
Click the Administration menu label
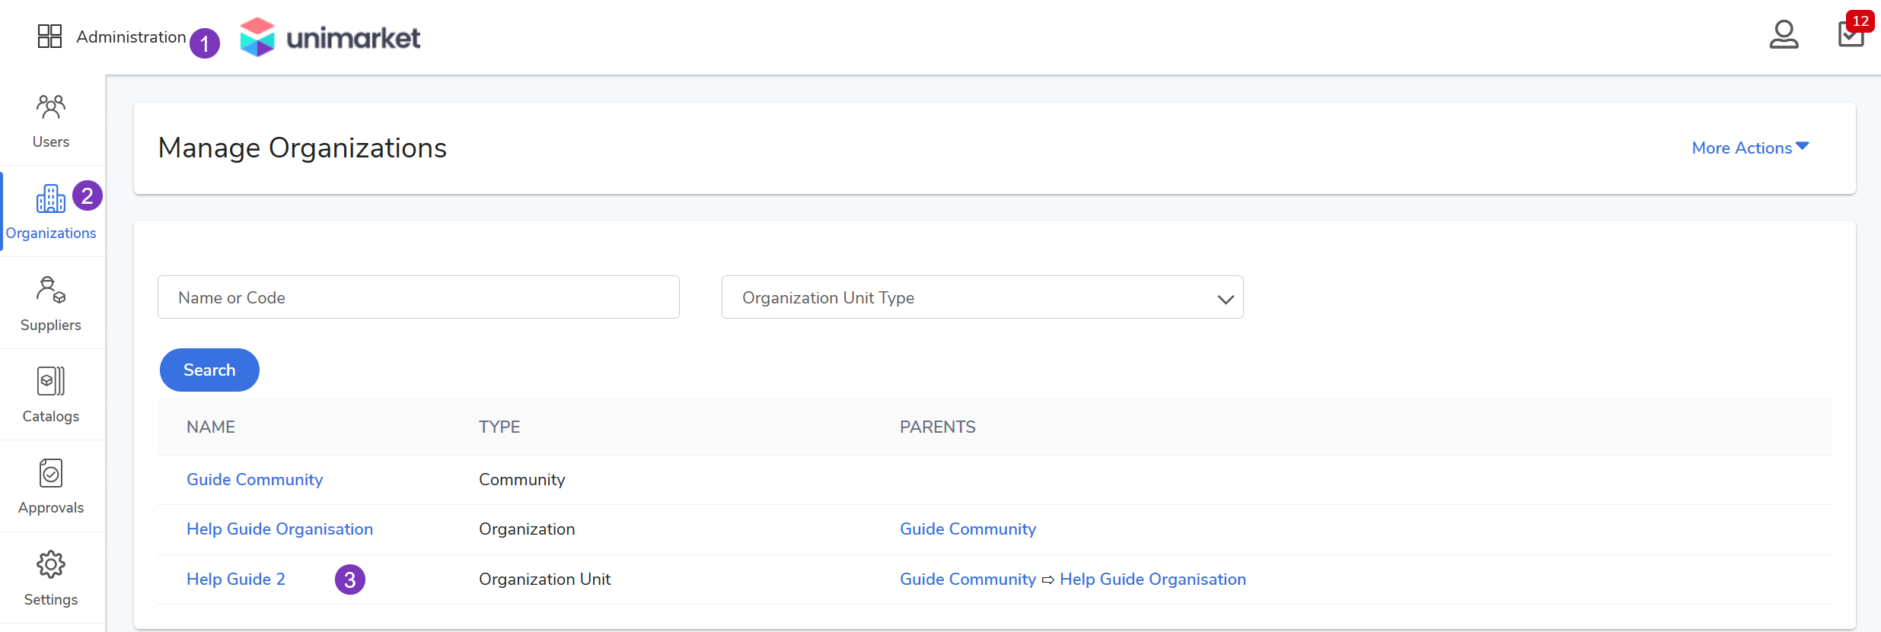131,37
